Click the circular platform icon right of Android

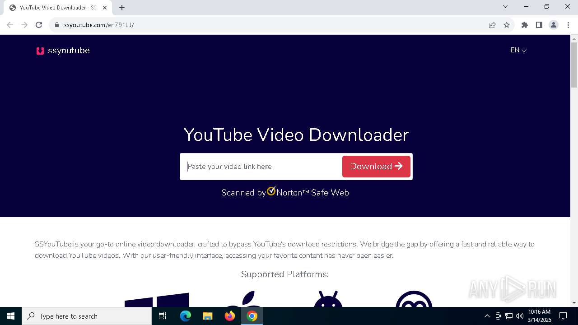pyautogui.click(x=414, y=299)
